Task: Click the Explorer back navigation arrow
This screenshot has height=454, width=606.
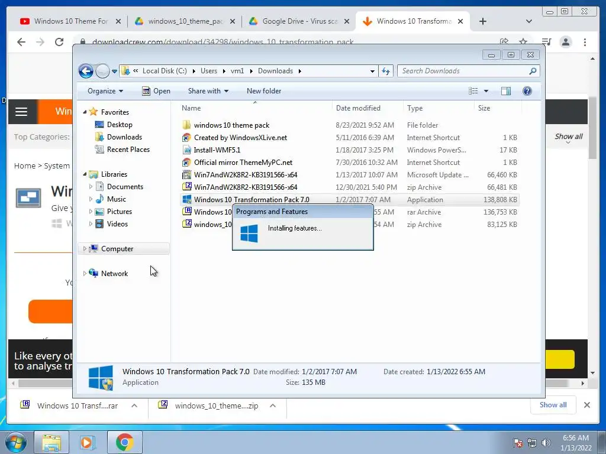Action: click(x=86, y=71)
